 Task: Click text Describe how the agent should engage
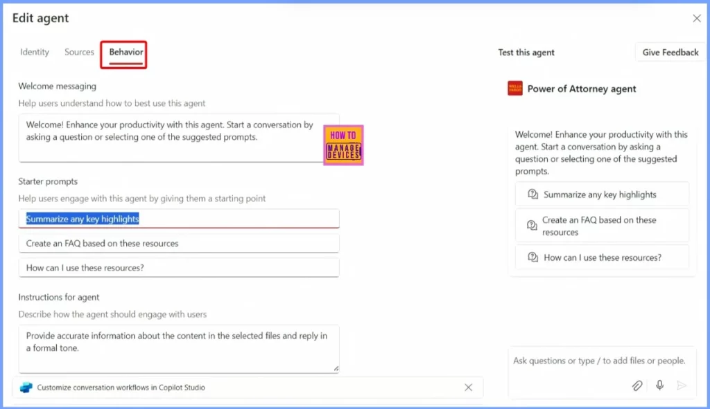[x=112, y=314]
